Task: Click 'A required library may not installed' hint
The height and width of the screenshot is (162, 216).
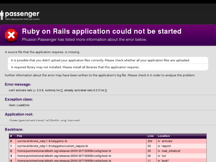Action: point(75,67)
